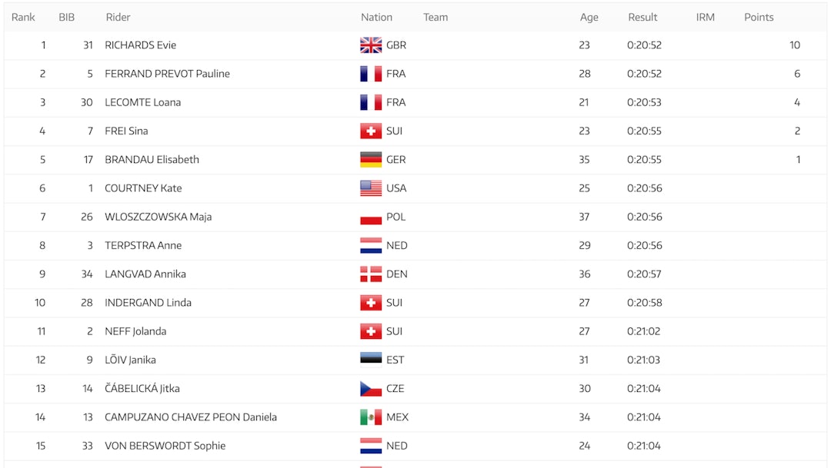Click the Polish flag beside WLOSZCZOWSKA Maja
The width and height of the screenshot is (831, 468).
[x=371, y=217]
